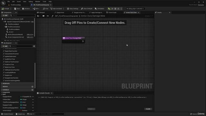The image size is (206, 116).
Task: Close the Armor Dura Damage tab
Action: pyautogui.click(x=138, y=13)
